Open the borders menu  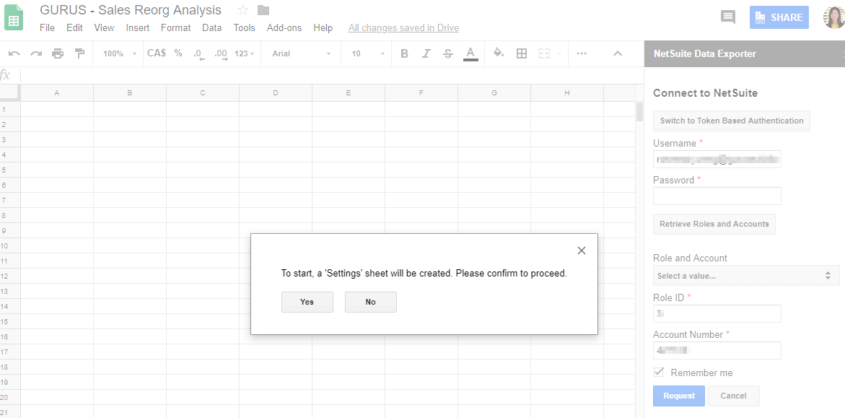521,53
